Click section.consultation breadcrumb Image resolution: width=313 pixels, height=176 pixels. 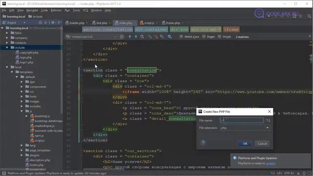[108, 29]
